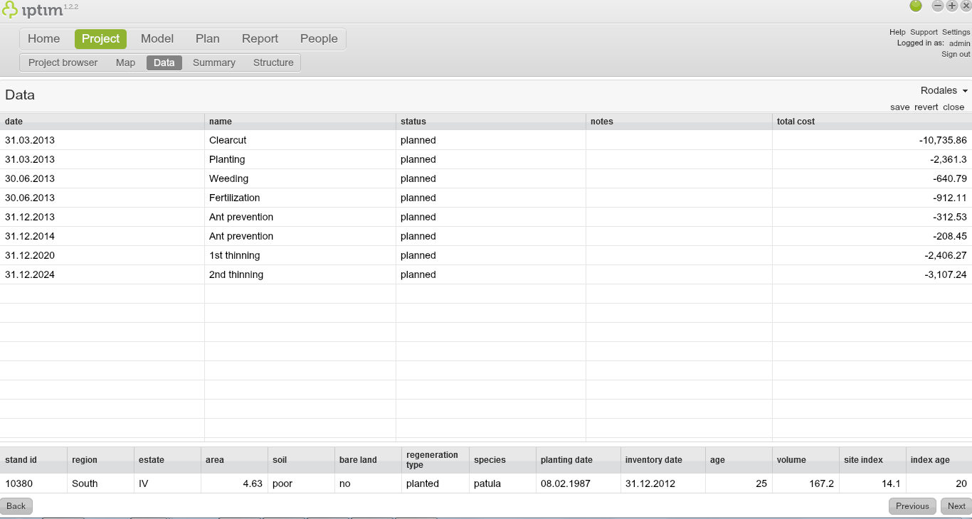
Task: Select the Clearcut row in the table
Action: pos(228,140)
